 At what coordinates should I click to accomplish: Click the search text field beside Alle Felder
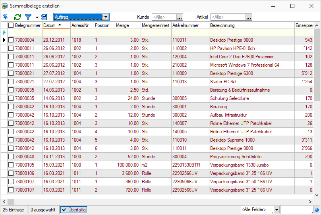pyautogui.click(x=297, y=210)
